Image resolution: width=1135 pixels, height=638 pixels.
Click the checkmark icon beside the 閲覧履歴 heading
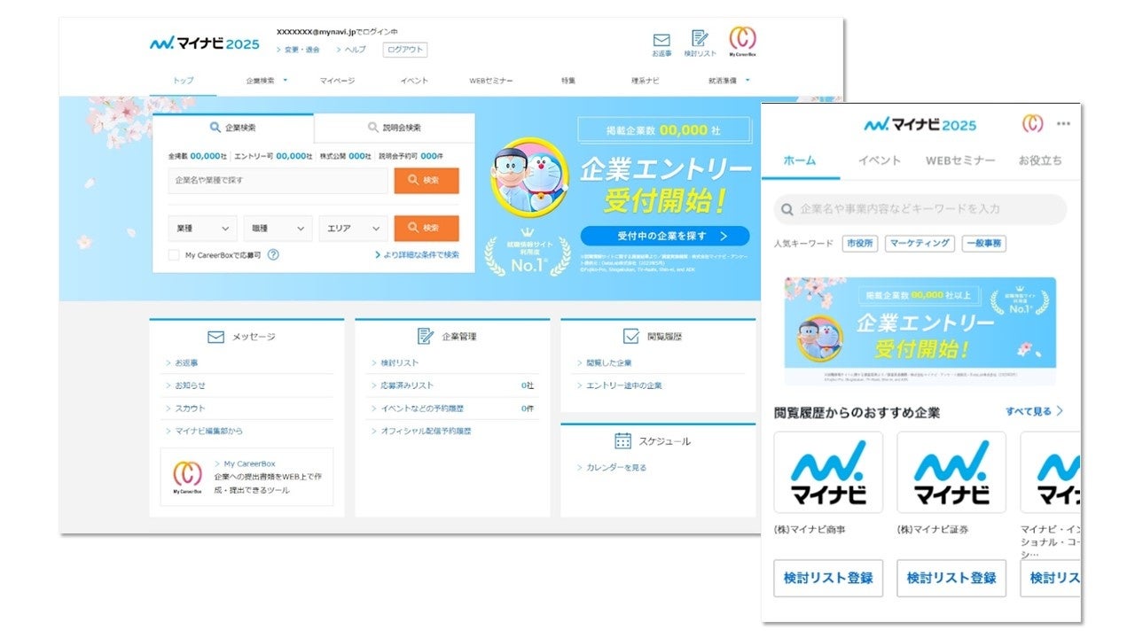pyautogui.click(x=631, y=336)
